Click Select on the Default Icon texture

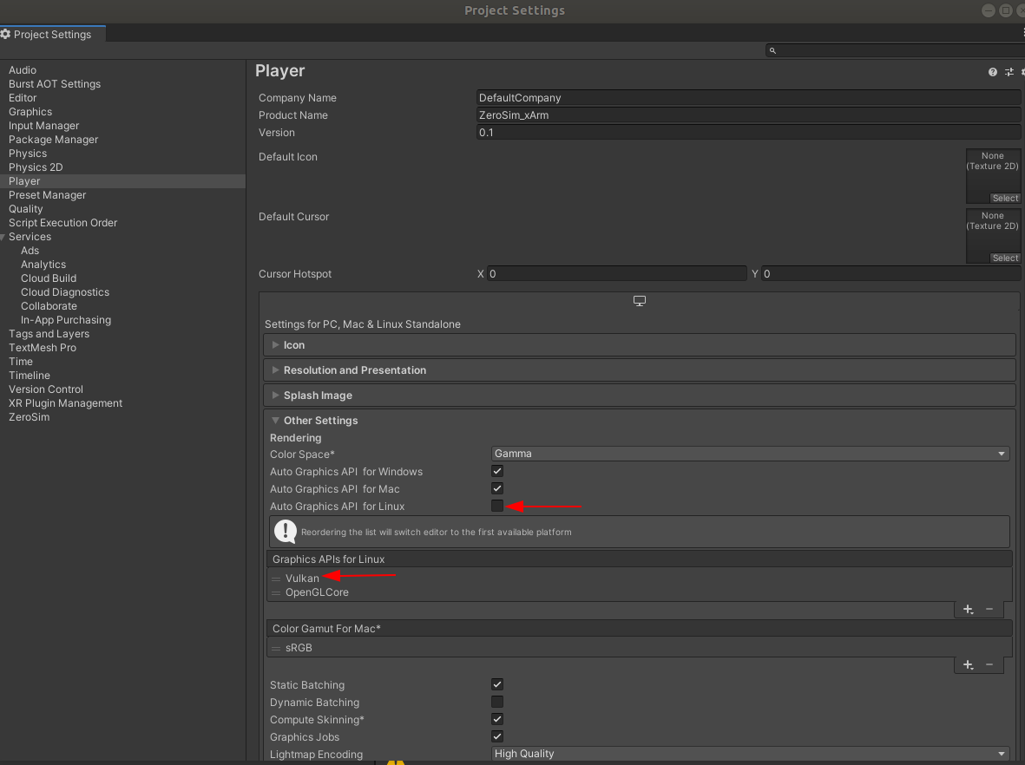[1005, 199]
